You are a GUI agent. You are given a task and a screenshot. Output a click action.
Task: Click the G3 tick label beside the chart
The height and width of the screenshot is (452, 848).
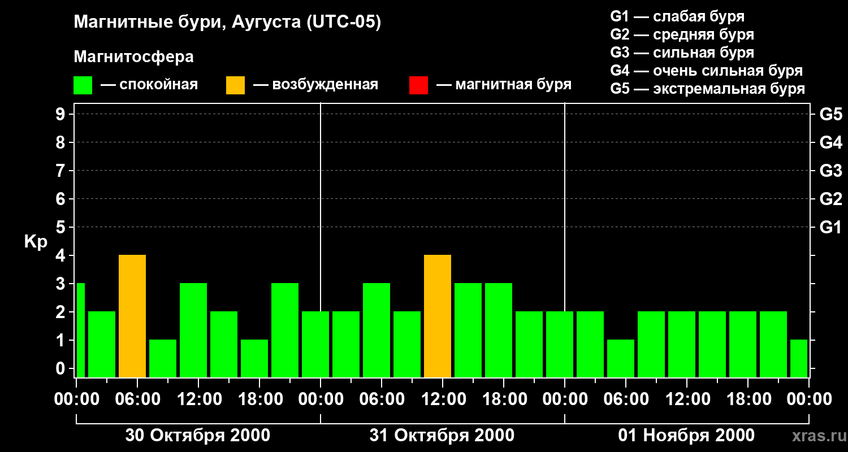coord(830,171)
